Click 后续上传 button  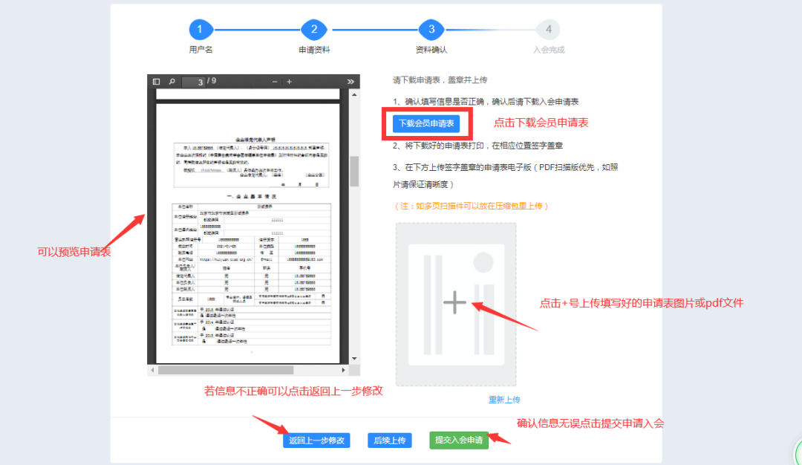pos(389,440)
